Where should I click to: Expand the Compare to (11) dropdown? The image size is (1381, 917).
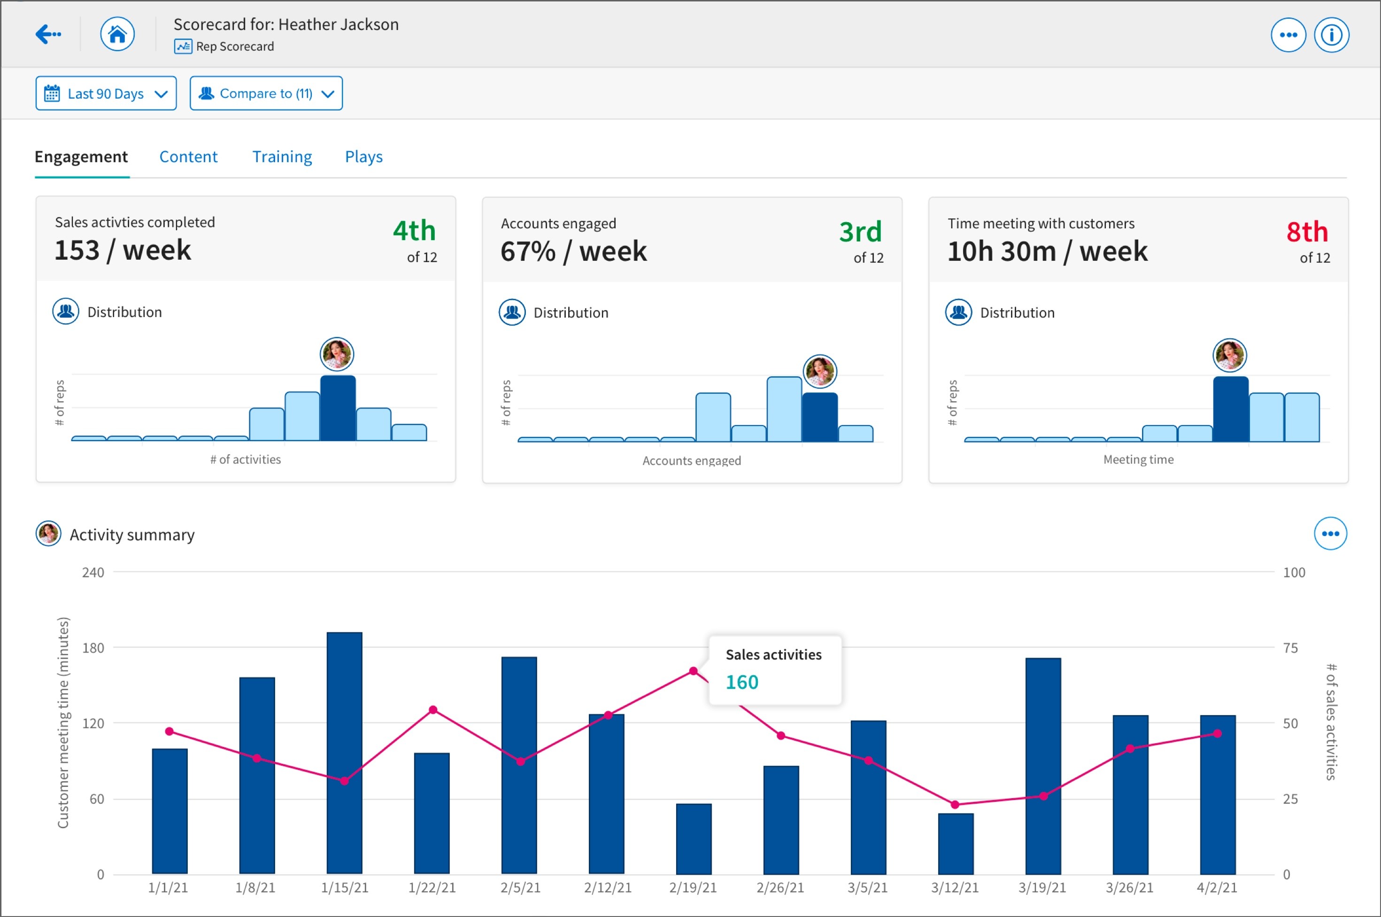[266, 93]
